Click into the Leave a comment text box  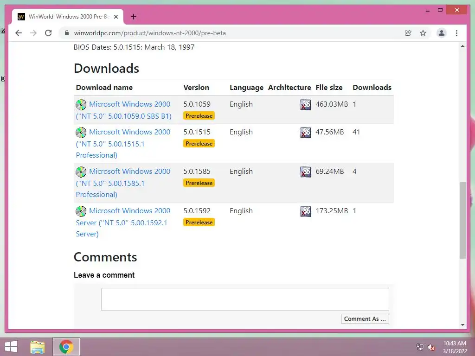245,299
